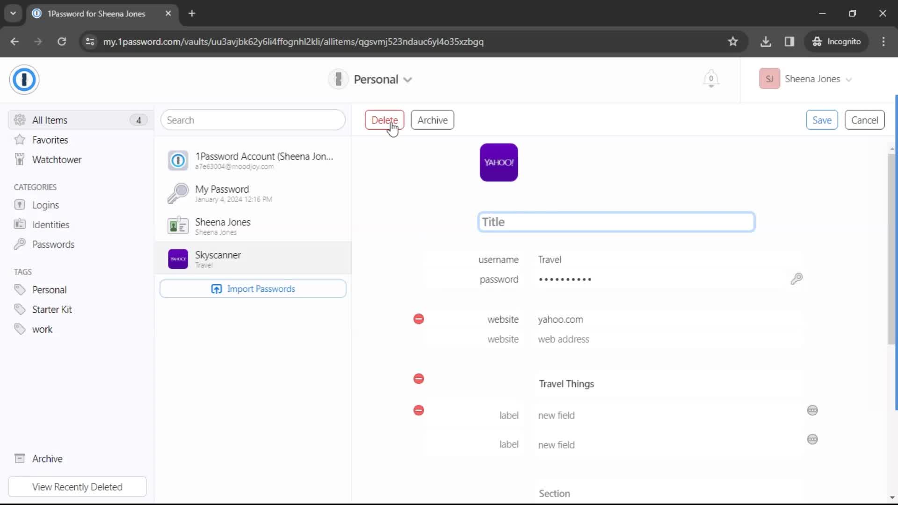
Task: Click Import Passwords button
Action: (253, 289)
